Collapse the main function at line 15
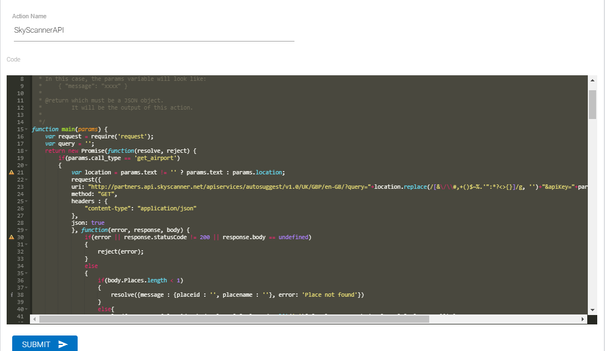 tap(27, 130)
